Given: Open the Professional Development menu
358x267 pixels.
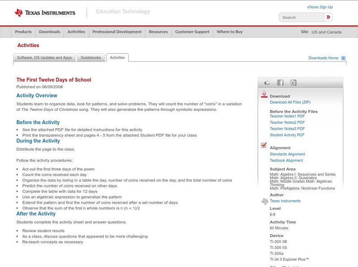Looking at the screenshot, I should (x=117, y=32).
